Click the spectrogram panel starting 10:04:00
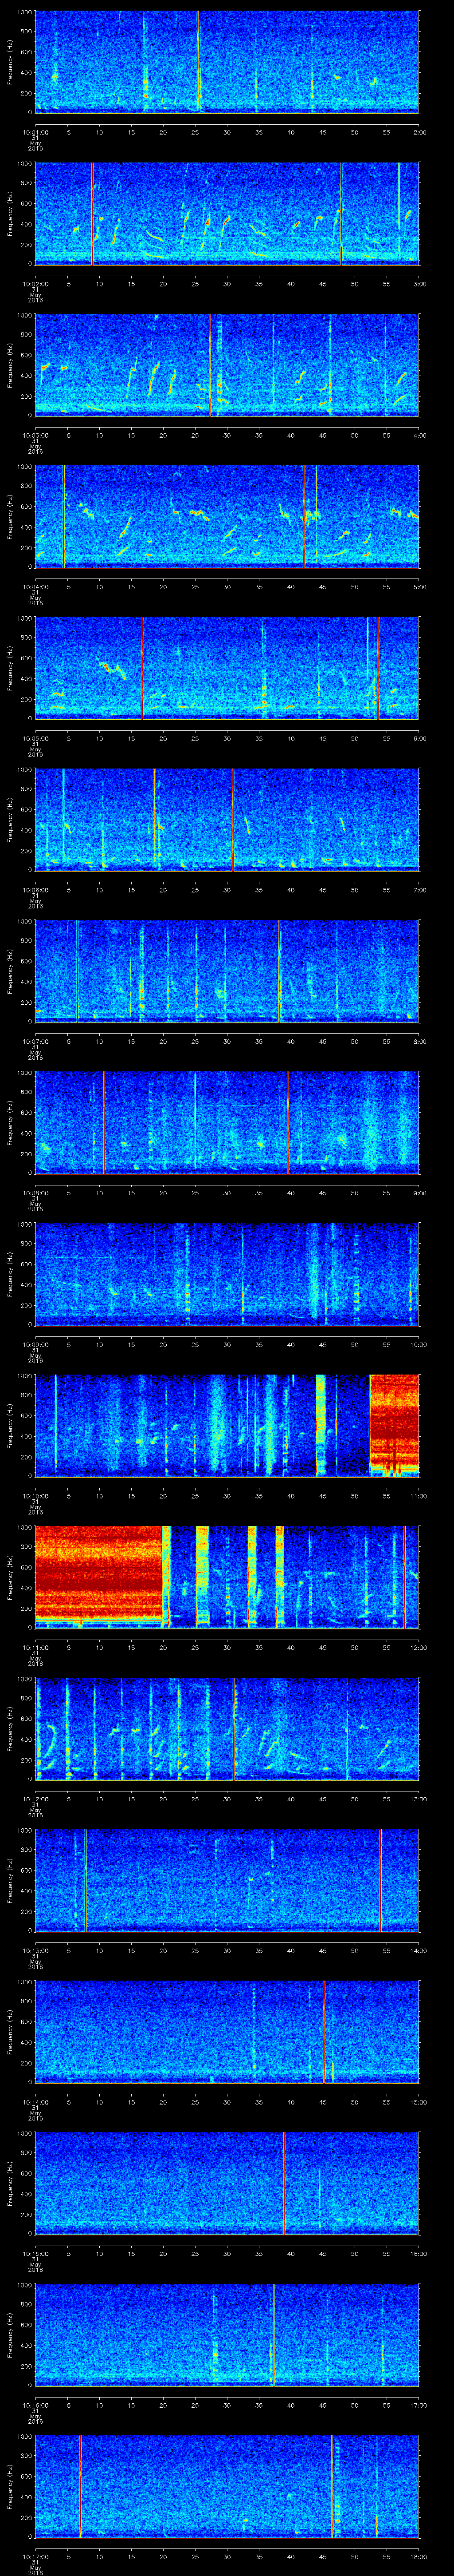 point(227,516)
